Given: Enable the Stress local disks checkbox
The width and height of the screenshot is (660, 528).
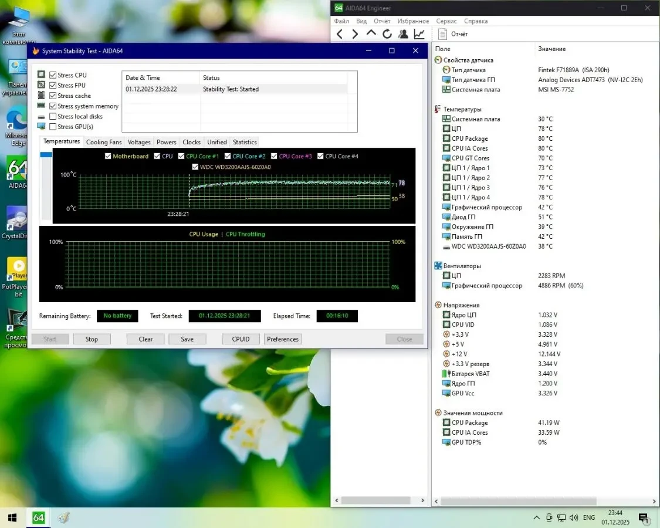Looking at the screenshot, I should 53,116.
